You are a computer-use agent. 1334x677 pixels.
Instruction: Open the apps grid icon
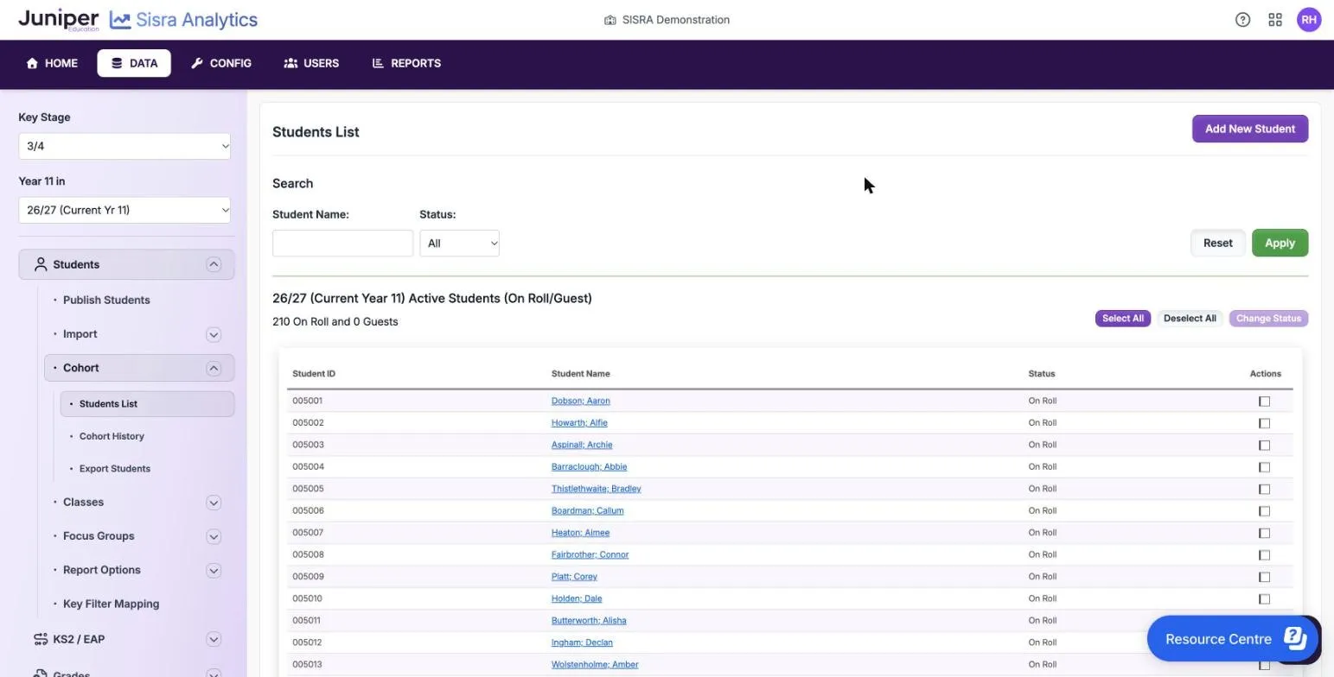1275,20
